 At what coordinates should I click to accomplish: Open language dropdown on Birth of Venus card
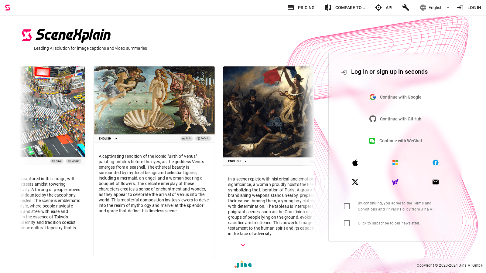coord(108,139)
